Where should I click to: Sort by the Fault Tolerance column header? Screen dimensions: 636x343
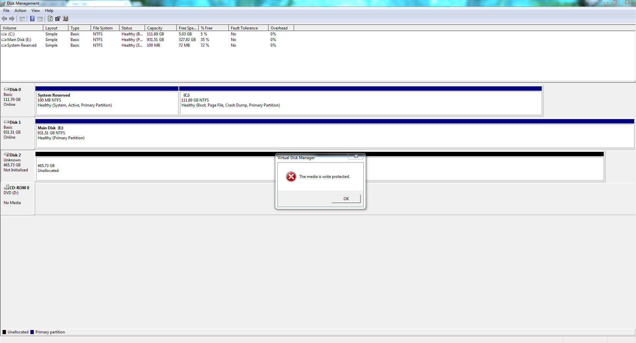point(248,28)
